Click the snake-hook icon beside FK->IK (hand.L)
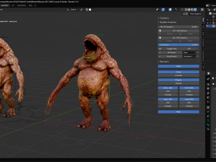 (160, 31)
